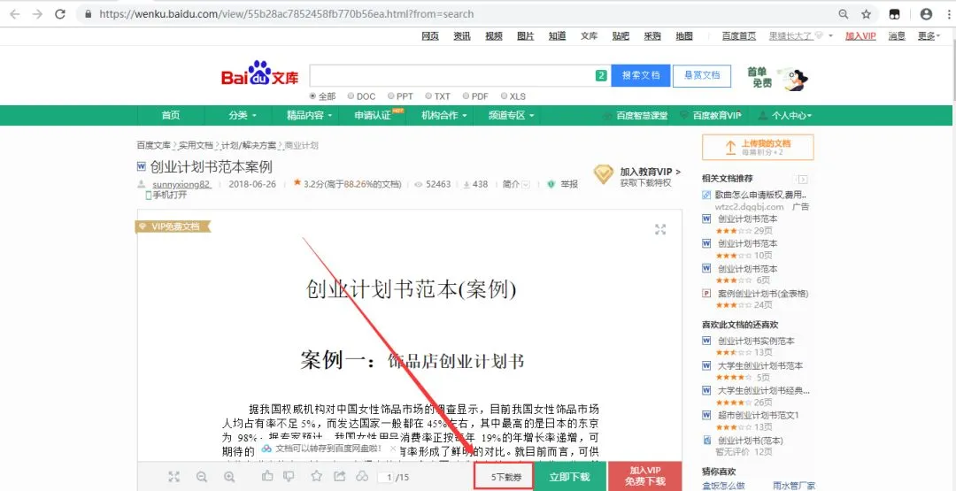The image size is (956, 491).
Task: Expand document view with top-right fullscreen icon
Action: [x=660, y=229]
